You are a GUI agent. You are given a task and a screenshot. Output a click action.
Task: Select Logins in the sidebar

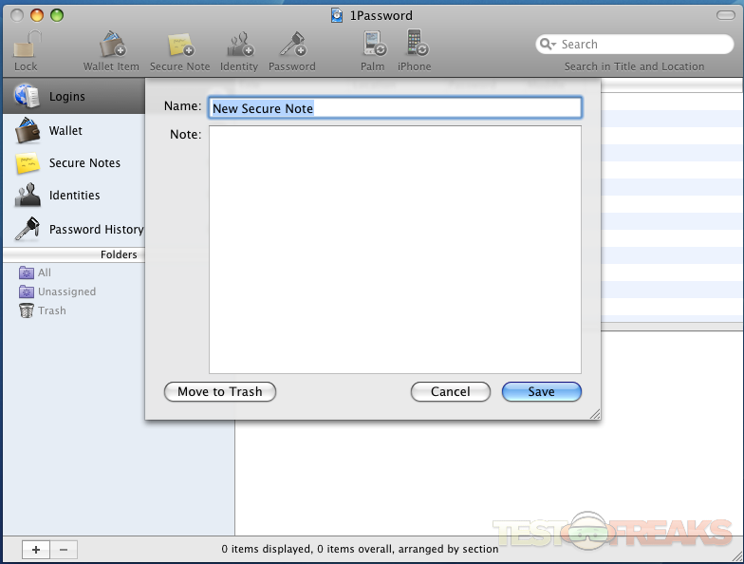coord(66,97)
